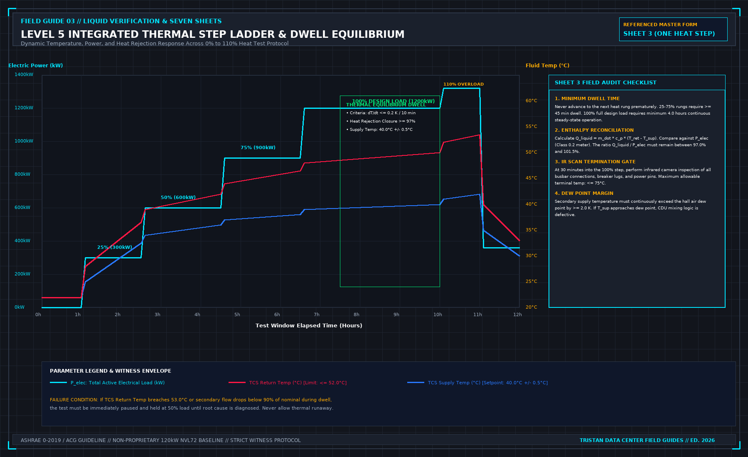
Task: Click the '6h' time axis tick label
Action: click(277, 315)
